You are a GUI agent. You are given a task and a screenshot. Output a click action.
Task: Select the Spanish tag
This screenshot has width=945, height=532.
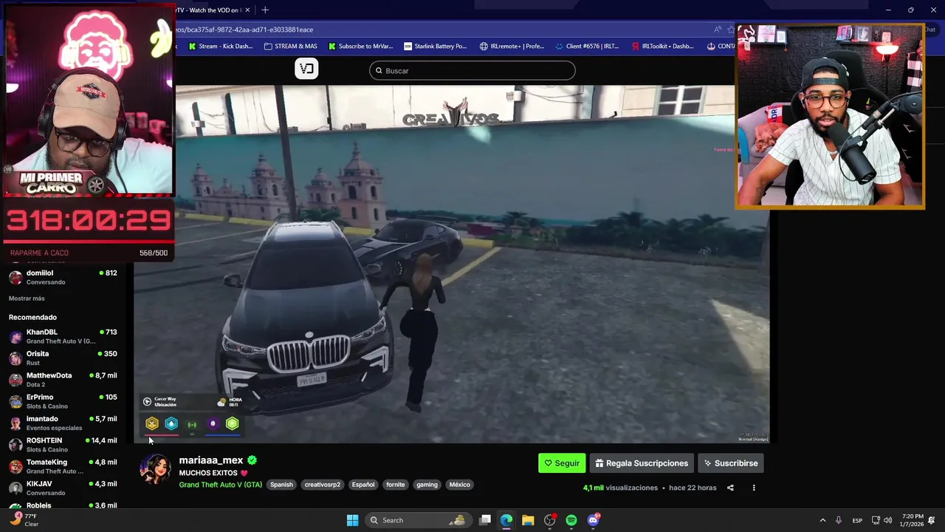point(281,485)
